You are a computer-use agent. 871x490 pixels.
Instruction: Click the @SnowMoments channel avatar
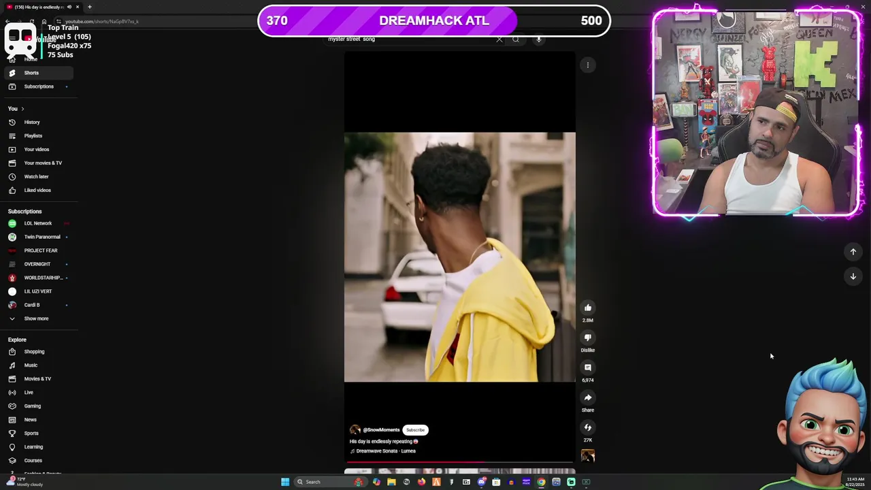pyautogui.click(x=355, y=430)
